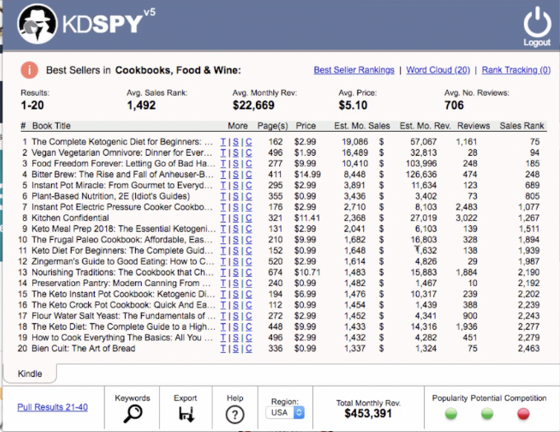Screen dimensions: 560x432
Task: Click S link for Vegan Vegetarian Omnivore
Action: coord(236,153)
